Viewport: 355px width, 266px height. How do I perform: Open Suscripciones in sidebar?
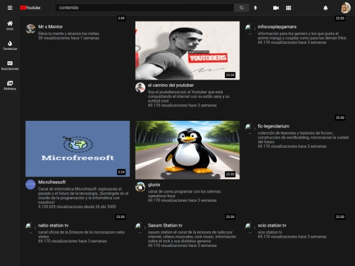10,66
